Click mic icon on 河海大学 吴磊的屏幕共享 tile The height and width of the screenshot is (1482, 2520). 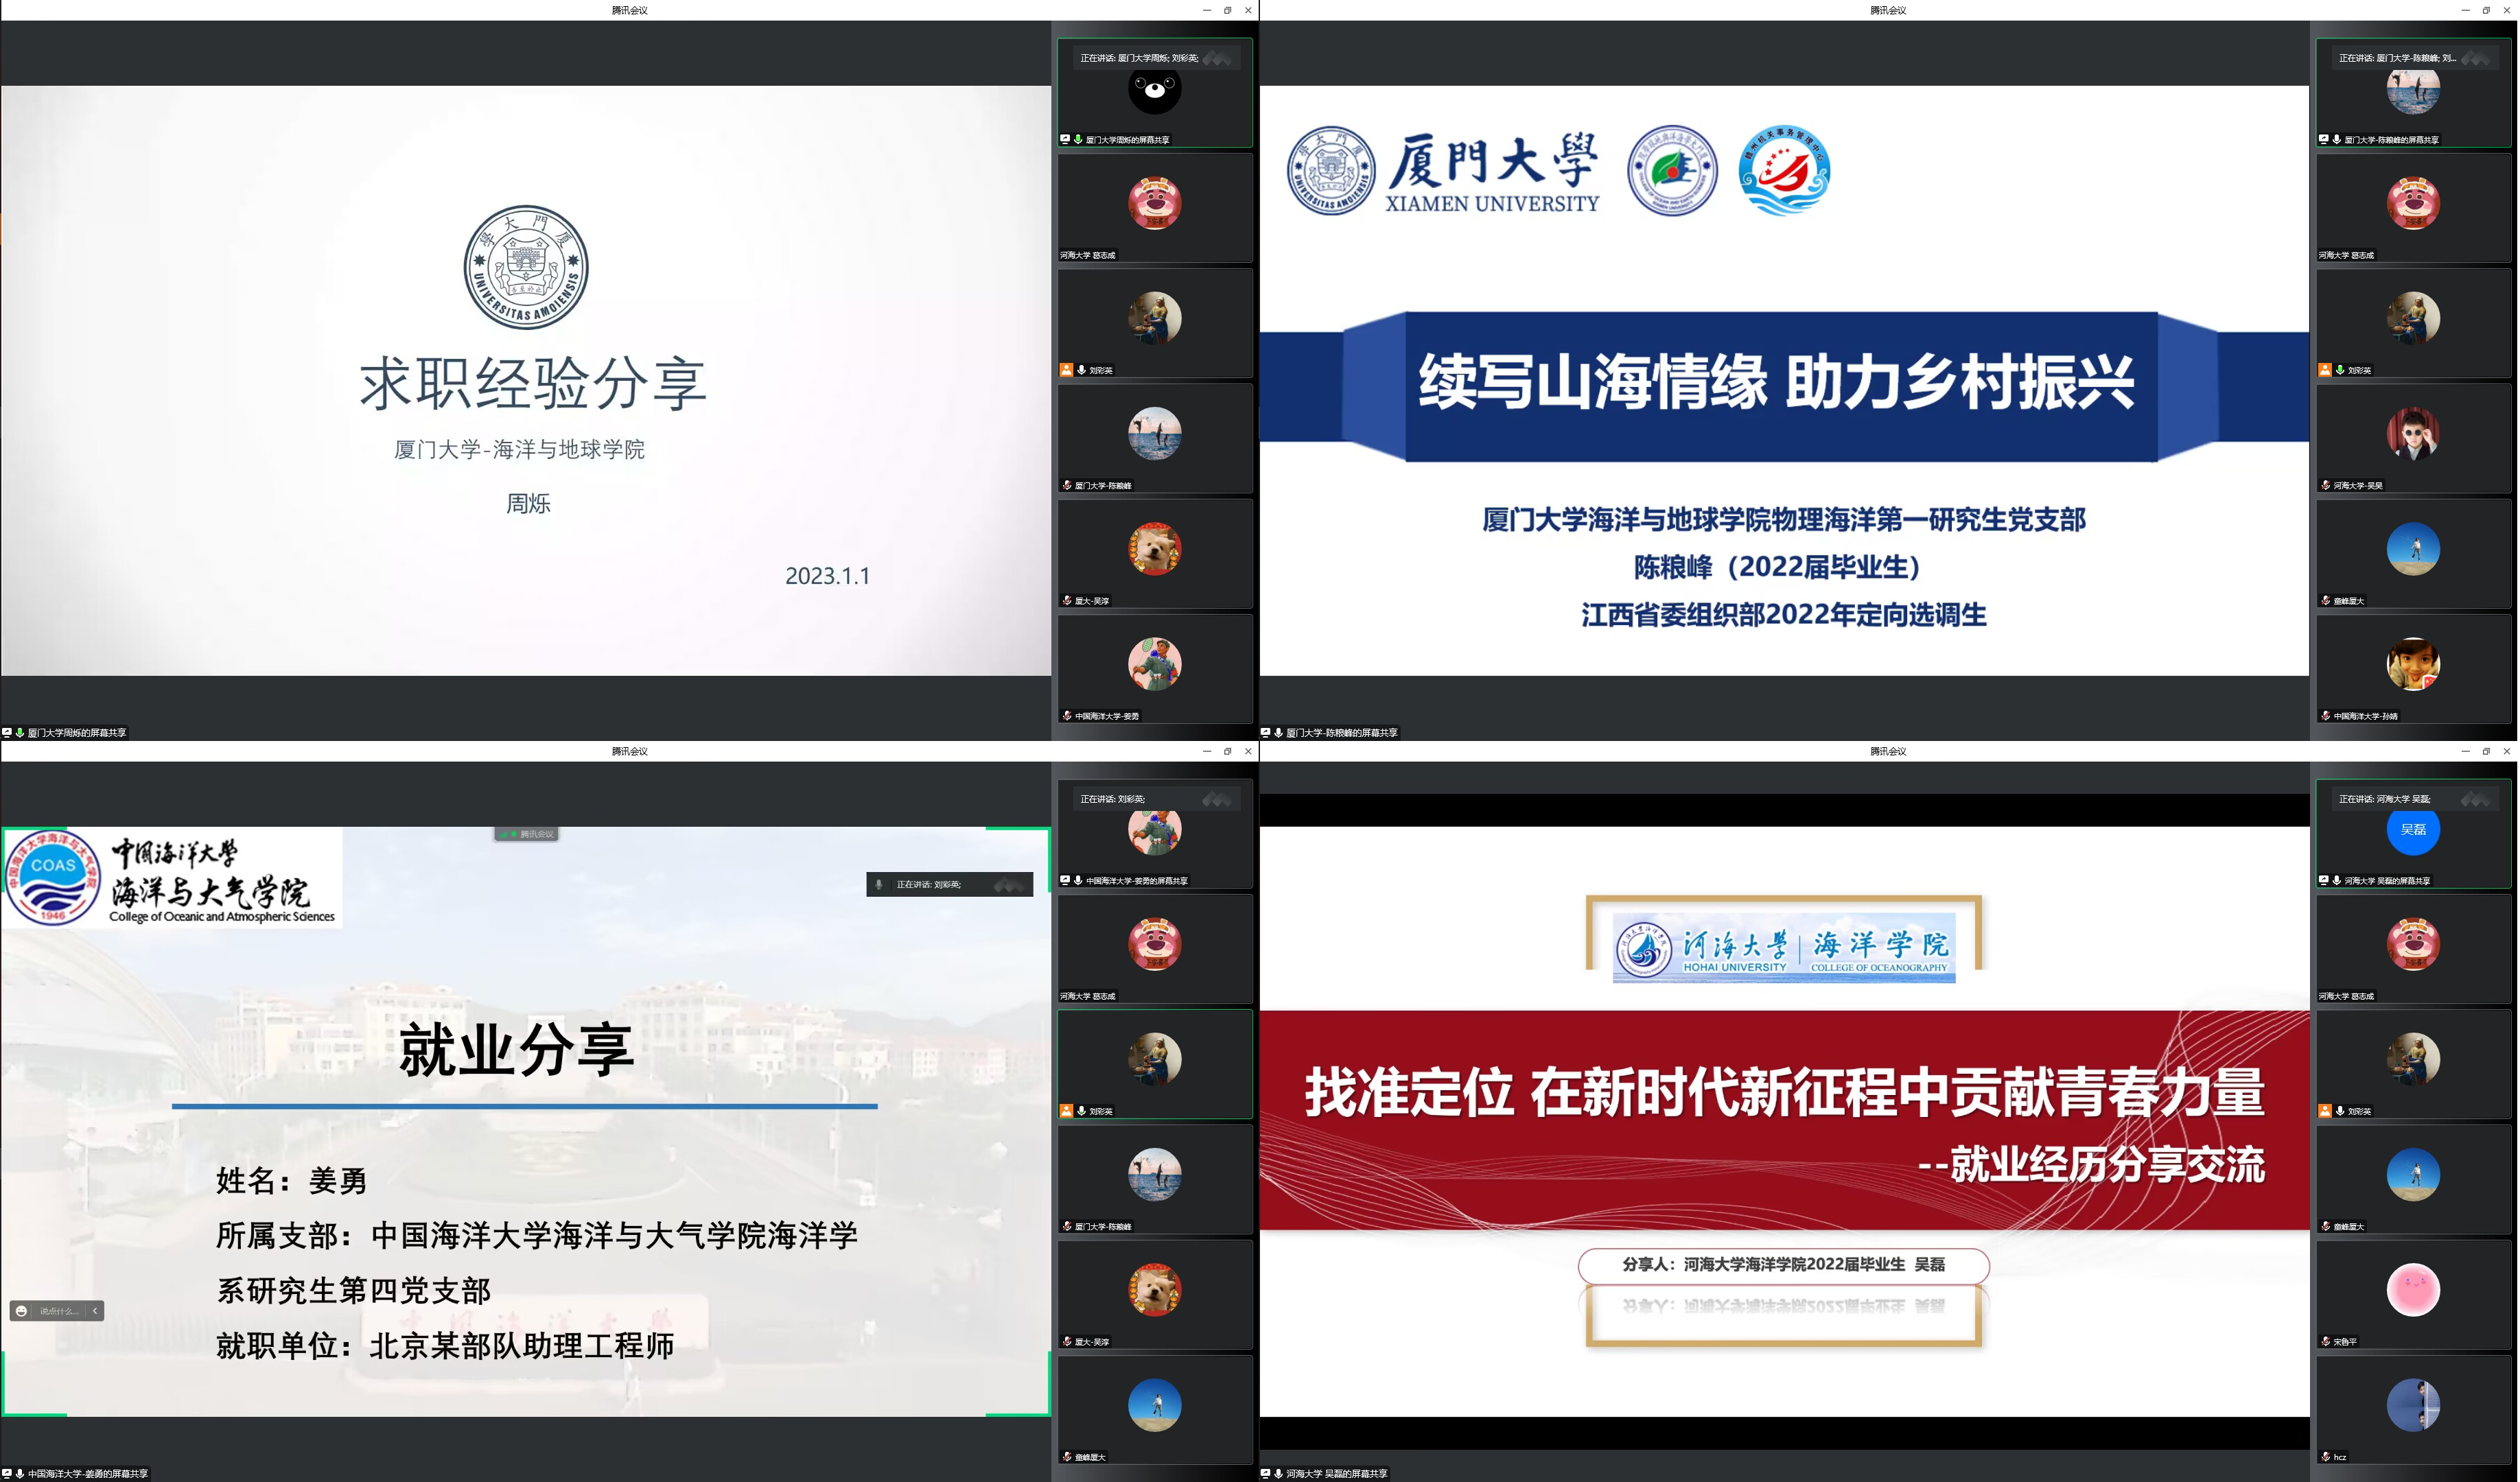(x=2337, y=881)
